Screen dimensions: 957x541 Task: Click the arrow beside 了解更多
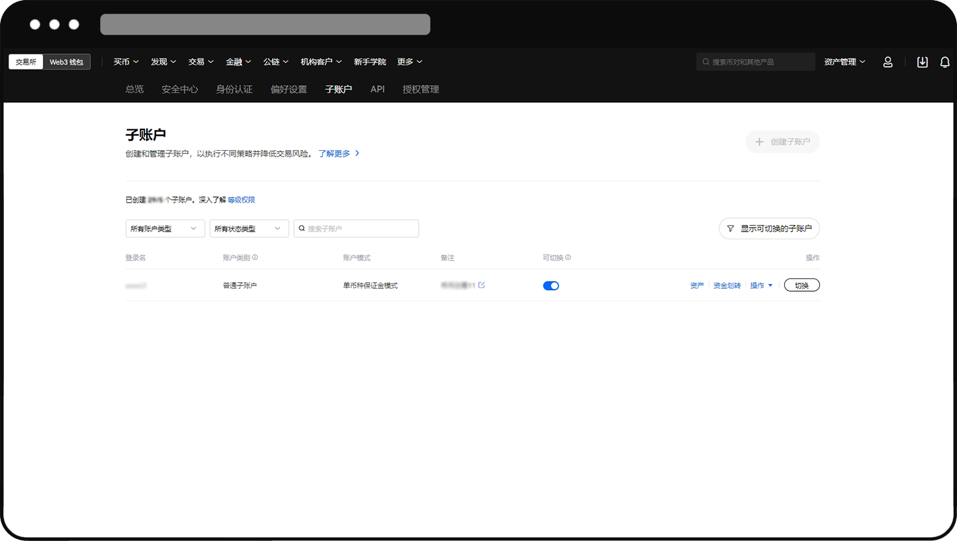[357, 153]
